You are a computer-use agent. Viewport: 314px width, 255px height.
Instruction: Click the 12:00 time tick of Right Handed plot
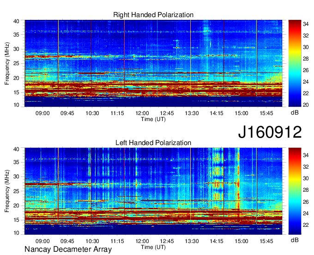[x=142, y=113]
